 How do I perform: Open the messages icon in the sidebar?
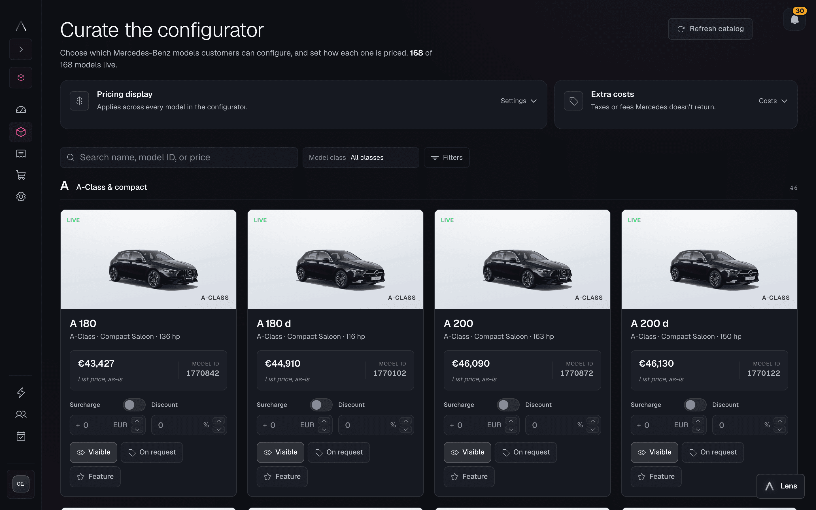click(21, 154)
